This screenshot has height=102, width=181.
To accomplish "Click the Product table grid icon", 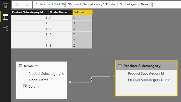I will pyautogui.click(x=20, y=66).
